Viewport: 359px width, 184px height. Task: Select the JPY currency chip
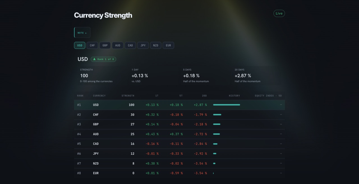coord(143,45)
